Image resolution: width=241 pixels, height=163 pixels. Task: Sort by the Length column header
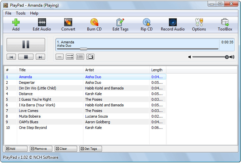click(158, 70)
